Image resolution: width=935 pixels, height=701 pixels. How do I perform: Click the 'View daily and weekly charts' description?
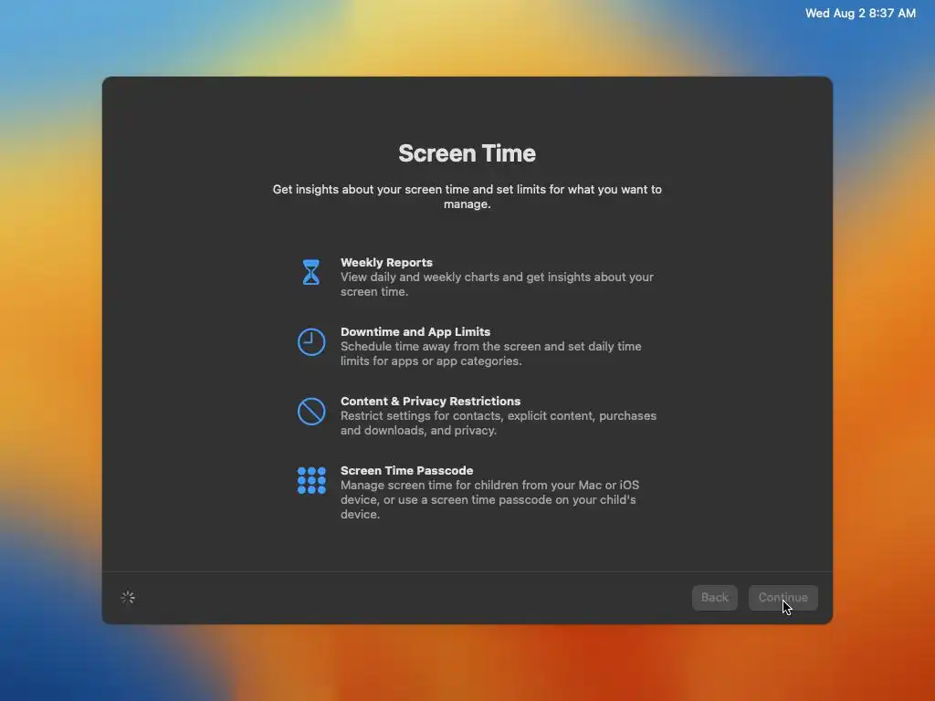click(497, 285)
